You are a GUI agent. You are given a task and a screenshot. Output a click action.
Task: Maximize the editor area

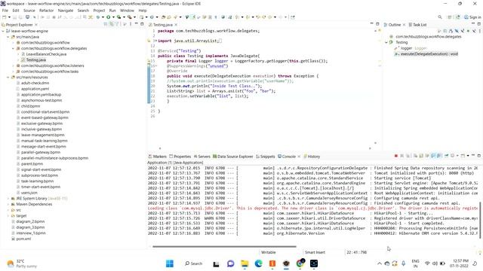[x=377, y=24]
